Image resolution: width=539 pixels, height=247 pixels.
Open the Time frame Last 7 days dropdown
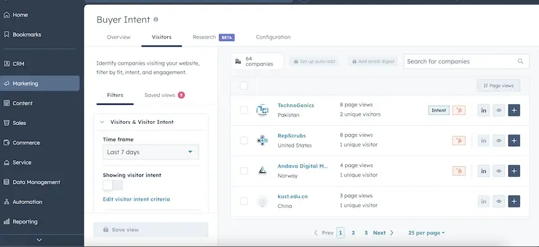(x=150, y=152)
